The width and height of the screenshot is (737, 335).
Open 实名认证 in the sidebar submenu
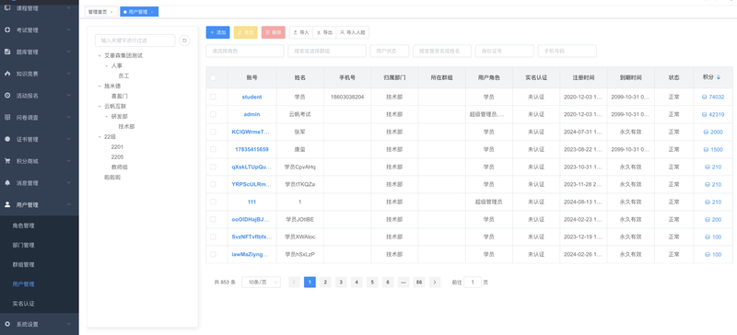(x=24, y=304)
